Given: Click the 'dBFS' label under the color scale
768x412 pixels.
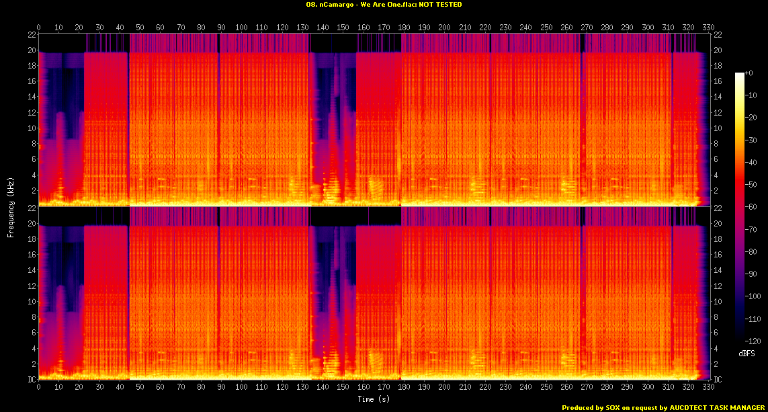Looking at the screenshot, I should [x=746, y=352].
